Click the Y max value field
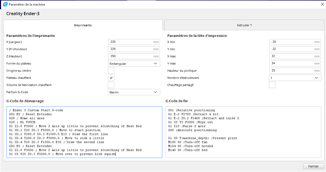This screenshot has height=172, width=326. (x=295, y=63)
